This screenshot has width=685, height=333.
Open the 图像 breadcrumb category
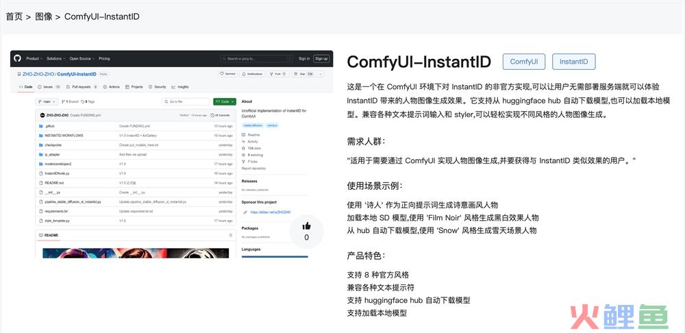point(44,16)
